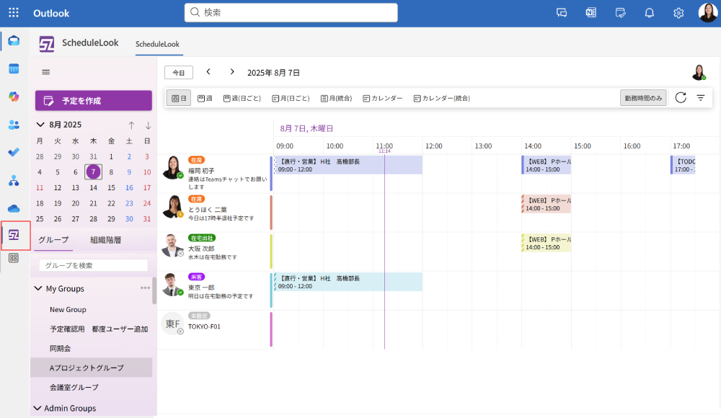Switch to カレンダー view
This screenshot has height=418, width=721.
point(383,98)
